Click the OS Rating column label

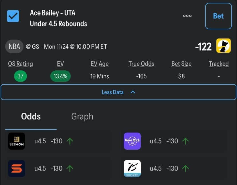(20, 64)
